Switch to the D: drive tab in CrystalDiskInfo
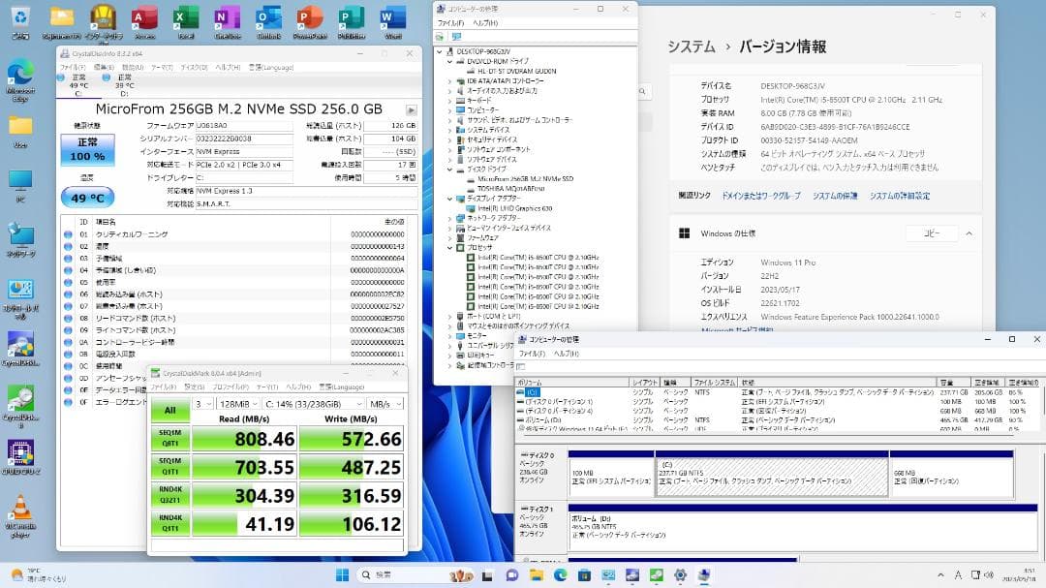1046x588 pixels. tap(124, 80)
